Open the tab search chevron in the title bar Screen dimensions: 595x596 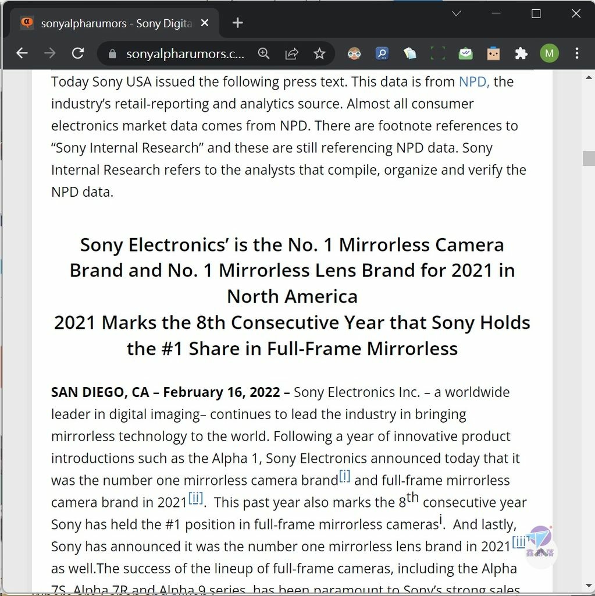click(x=457, y=14)
